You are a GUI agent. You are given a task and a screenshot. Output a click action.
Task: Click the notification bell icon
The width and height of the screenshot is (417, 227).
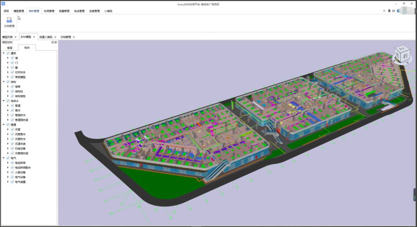point(389,11)
